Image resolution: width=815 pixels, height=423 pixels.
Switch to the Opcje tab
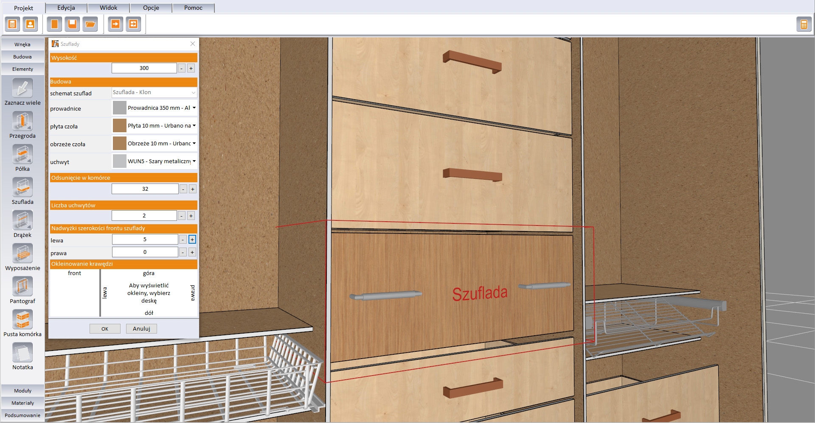click(151, 8)
